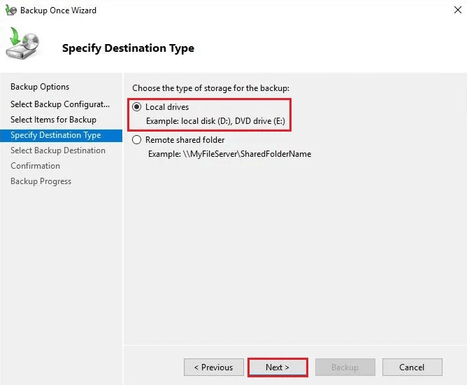This screenshot has height=385, width=467.
Task: Click the Confirmation step in the sidebar
Action: (x=35, y=166)
